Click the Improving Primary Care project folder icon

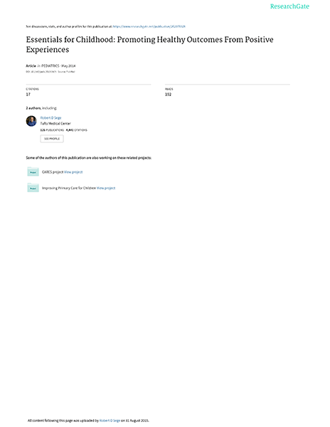[33, 188]
